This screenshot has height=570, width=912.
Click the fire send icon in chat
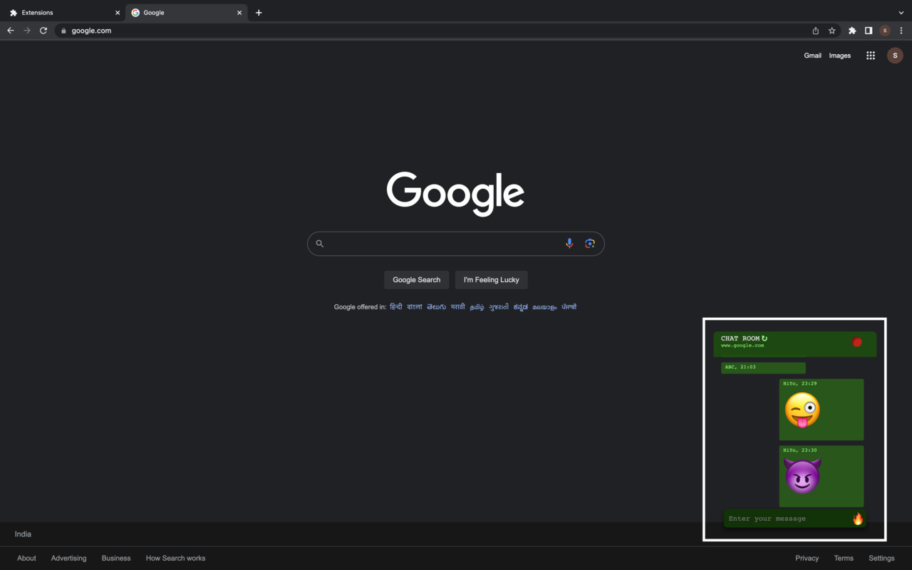coord(858,519)
